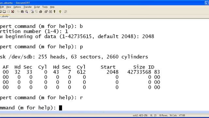Click the Disconnect icon with red X
Screen dimensions: 209x118
click(13, 12)
